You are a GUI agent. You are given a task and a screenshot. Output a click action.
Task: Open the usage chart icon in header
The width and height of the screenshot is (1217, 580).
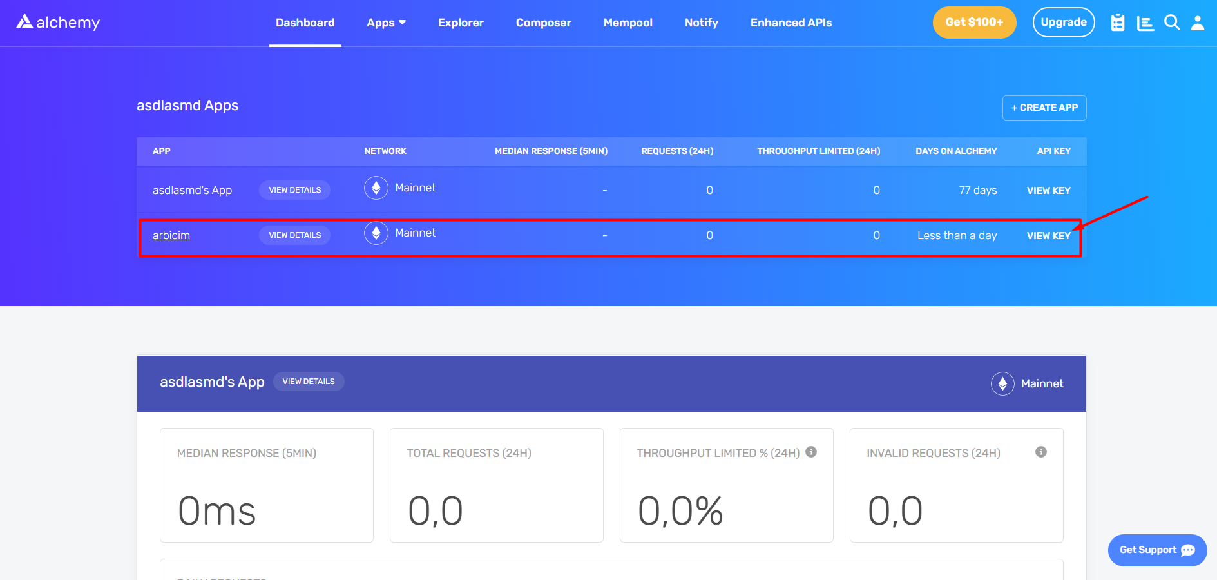pos(1145,23)
